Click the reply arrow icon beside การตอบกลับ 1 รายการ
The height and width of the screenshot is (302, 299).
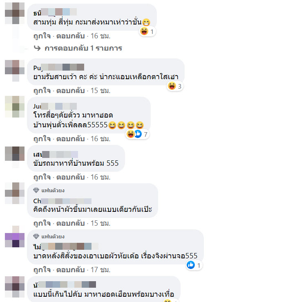click(x=37, y=48)
